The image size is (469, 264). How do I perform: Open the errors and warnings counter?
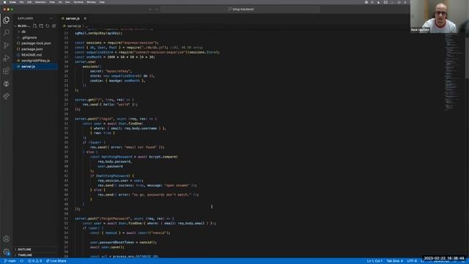click(34, 261)
